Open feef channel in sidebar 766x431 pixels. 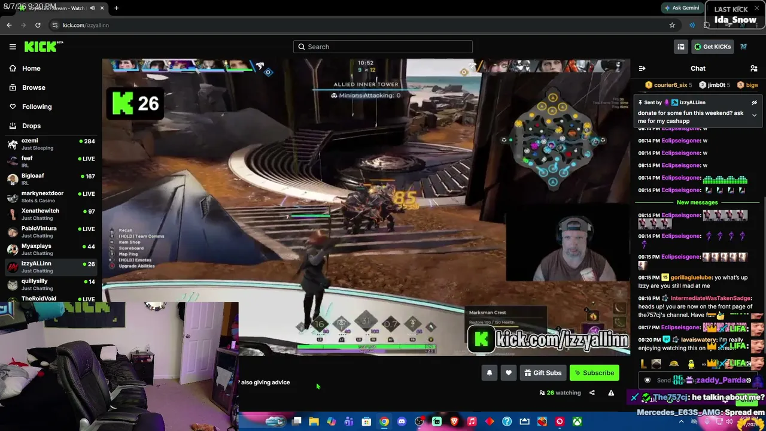pyautogui.click(x=51, y=162)
